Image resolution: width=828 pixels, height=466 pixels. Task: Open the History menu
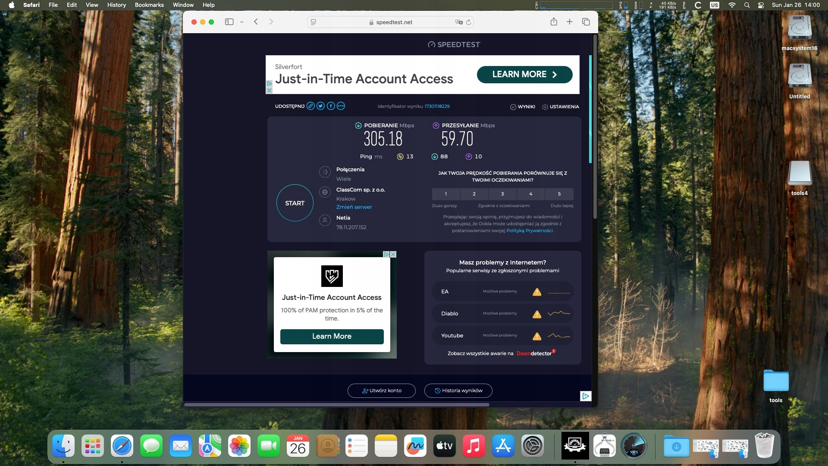(116, 5)
